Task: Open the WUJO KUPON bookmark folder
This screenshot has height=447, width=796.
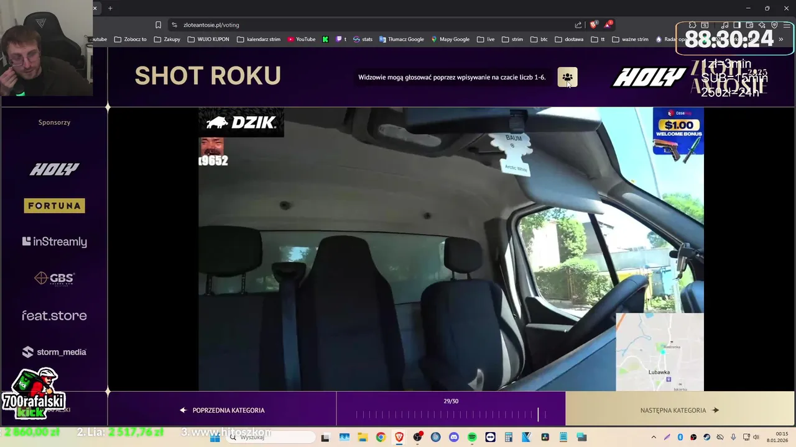Action: coord(208,39)
